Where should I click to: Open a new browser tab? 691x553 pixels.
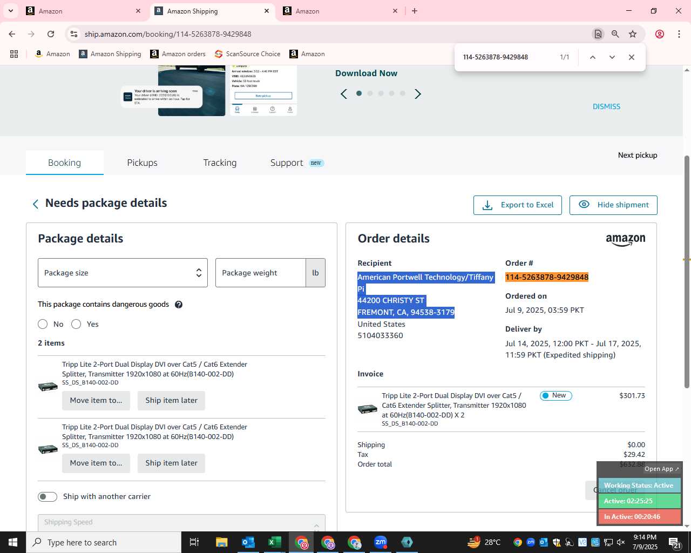pos(415,11)
